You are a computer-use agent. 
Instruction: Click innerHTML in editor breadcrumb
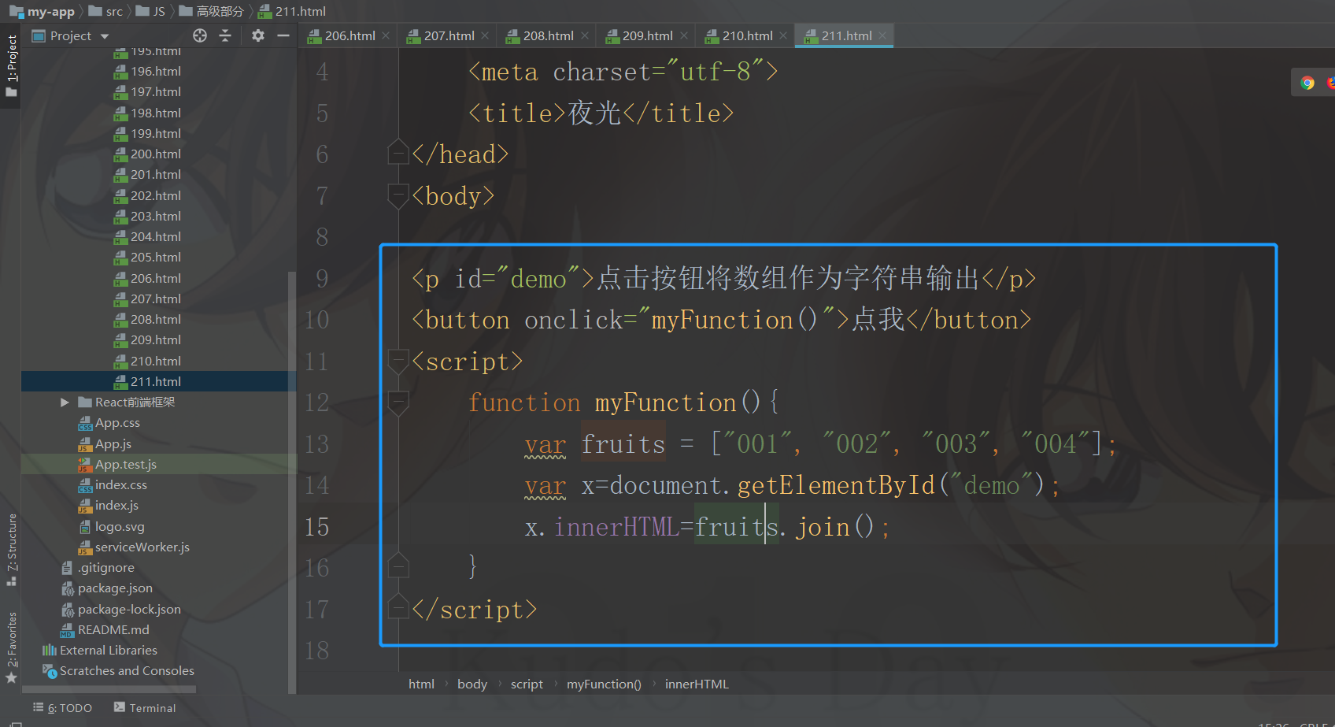click(697, 684)
